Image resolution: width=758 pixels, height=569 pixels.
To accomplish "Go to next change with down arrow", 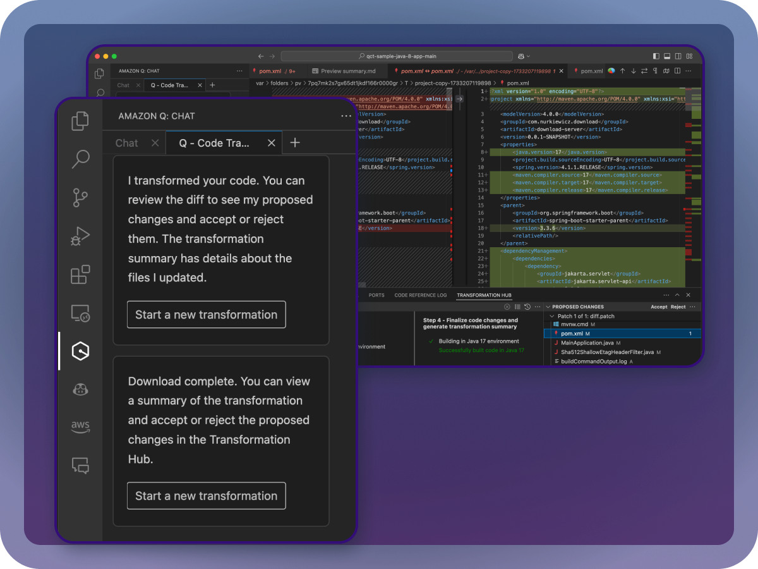I will pyautogui.click(x=633, y=71).
